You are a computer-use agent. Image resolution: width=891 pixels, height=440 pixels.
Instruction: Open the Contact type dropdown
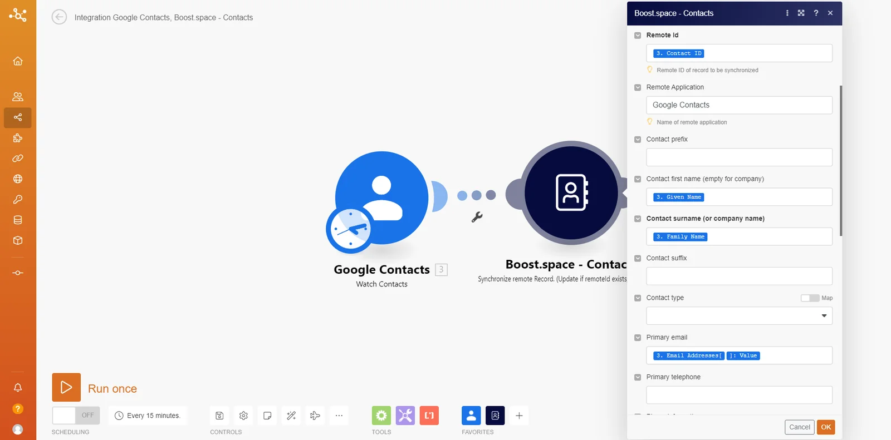pos(739,316)
